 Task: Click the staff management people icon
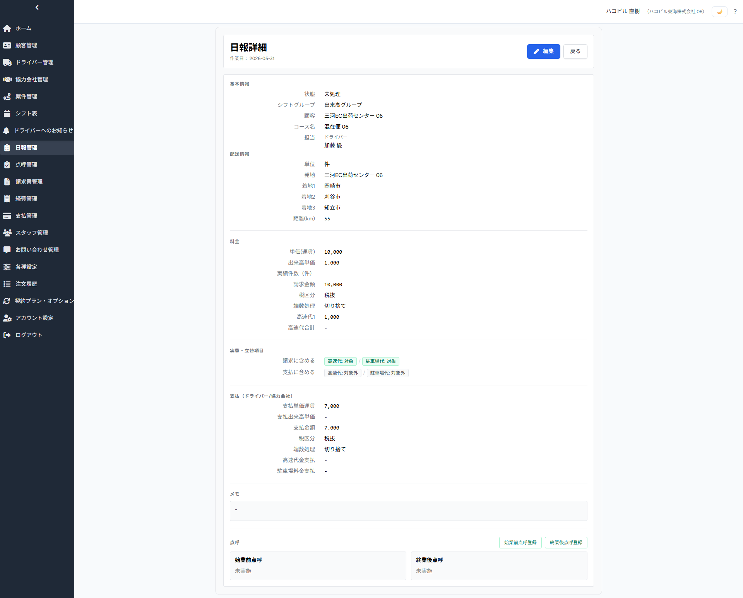click(x=7, y=233)
